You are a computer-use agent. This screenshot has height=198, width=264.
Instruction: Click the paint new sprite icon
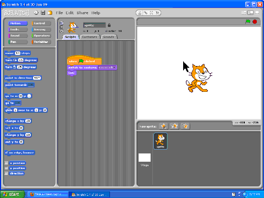click(163, 126)
